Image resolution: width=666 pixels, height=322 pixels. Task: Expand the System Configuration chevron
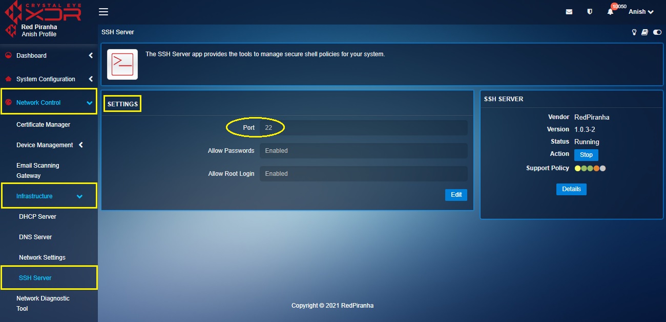pos(91,79)
